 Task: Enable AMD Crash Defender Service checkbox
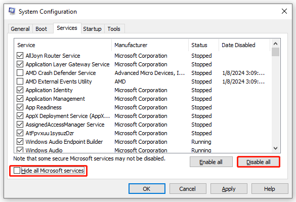tap(20, 73)
